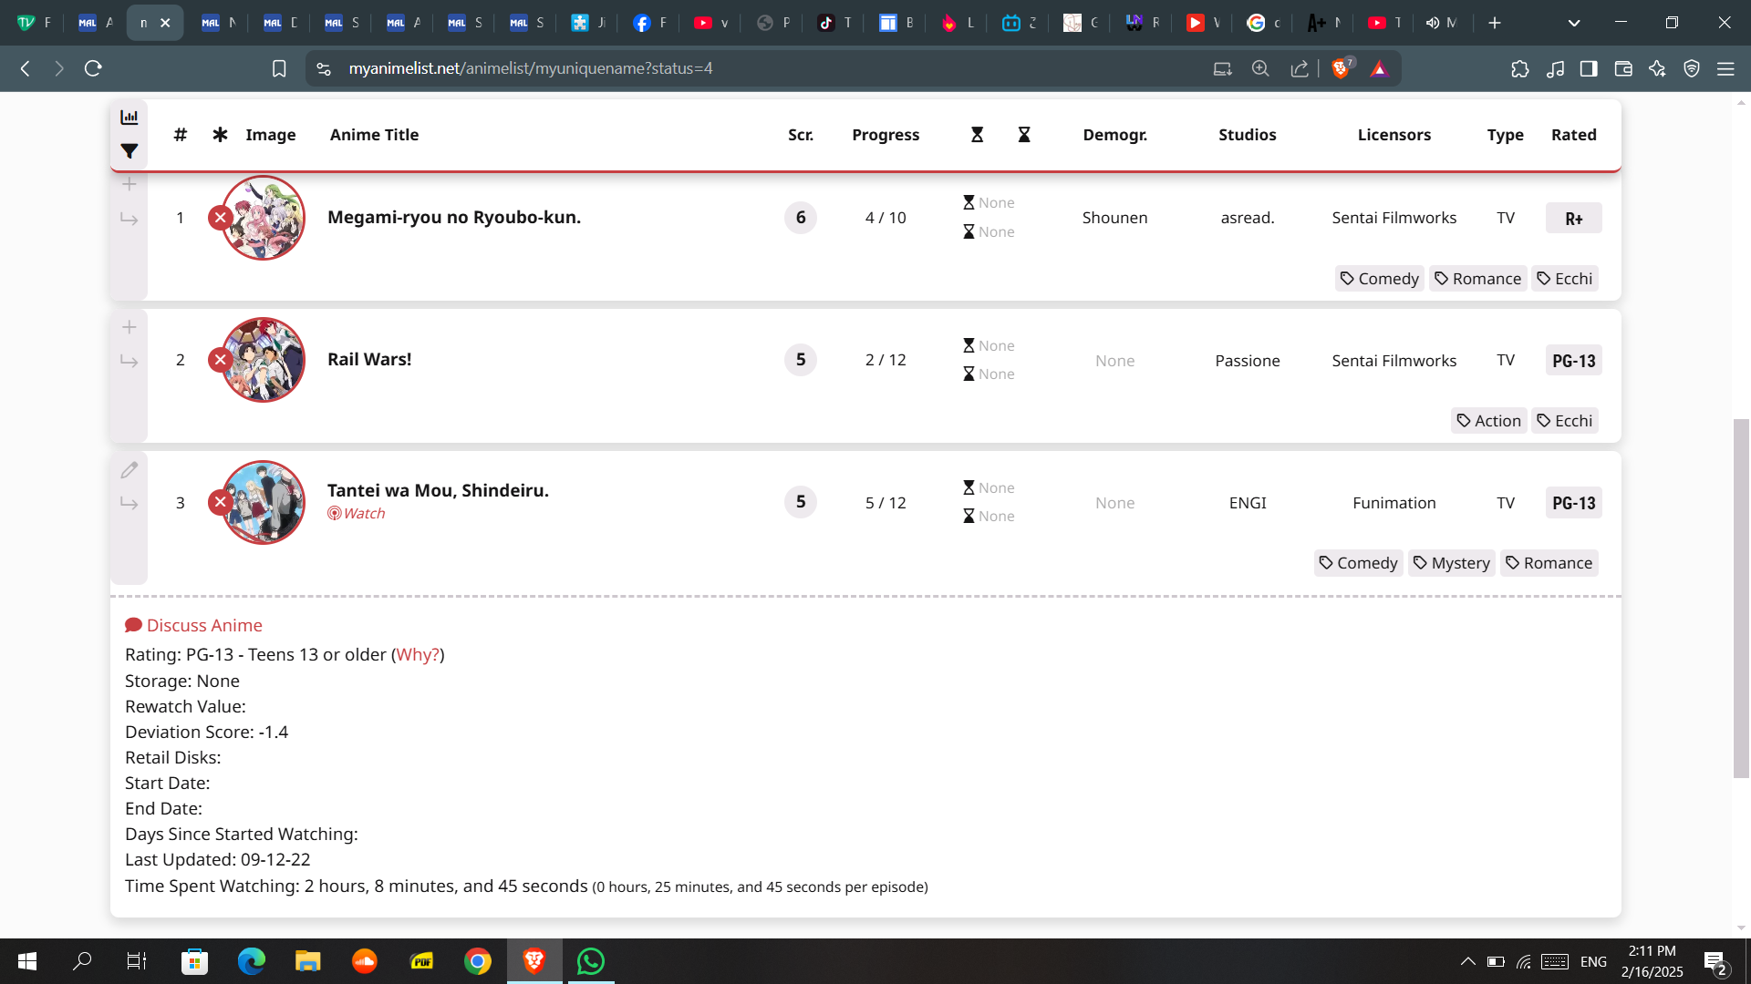Open the browser zoom magnifier icon
Image resolution: width=1751 pixels, height=984 pixels.
1260,68
